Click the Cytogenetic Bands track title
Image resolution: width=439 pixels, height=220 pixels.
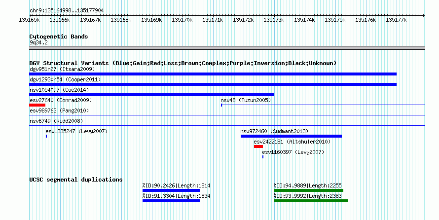[59, 37]
